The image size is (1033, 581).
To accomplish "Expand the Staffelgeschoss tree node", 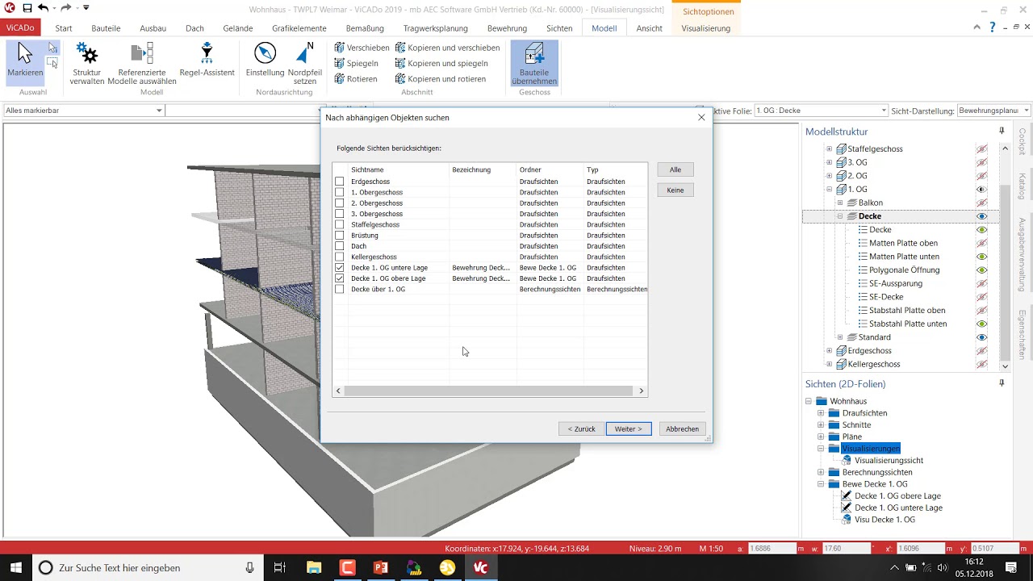I will [x=829, y=148].
